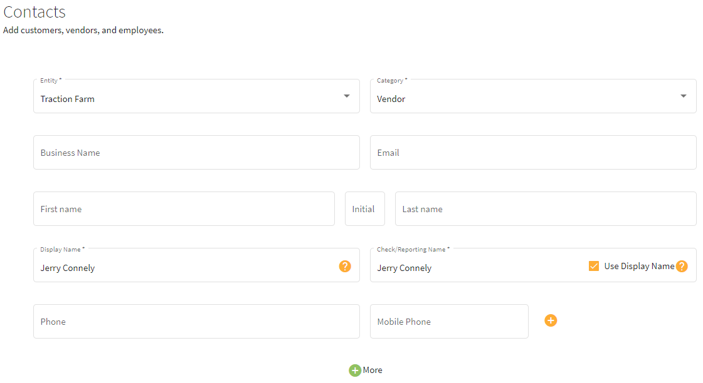Expand the Category dropdown arrow
The width and height of the screenshot is (703, 383).
684,96
